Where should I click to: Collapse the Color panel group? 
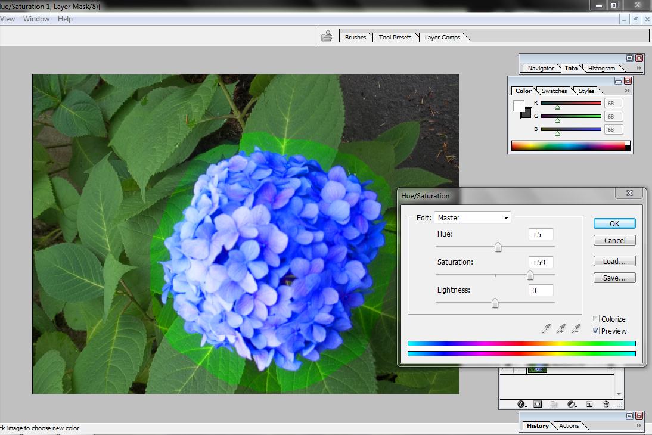coord(618,80)
